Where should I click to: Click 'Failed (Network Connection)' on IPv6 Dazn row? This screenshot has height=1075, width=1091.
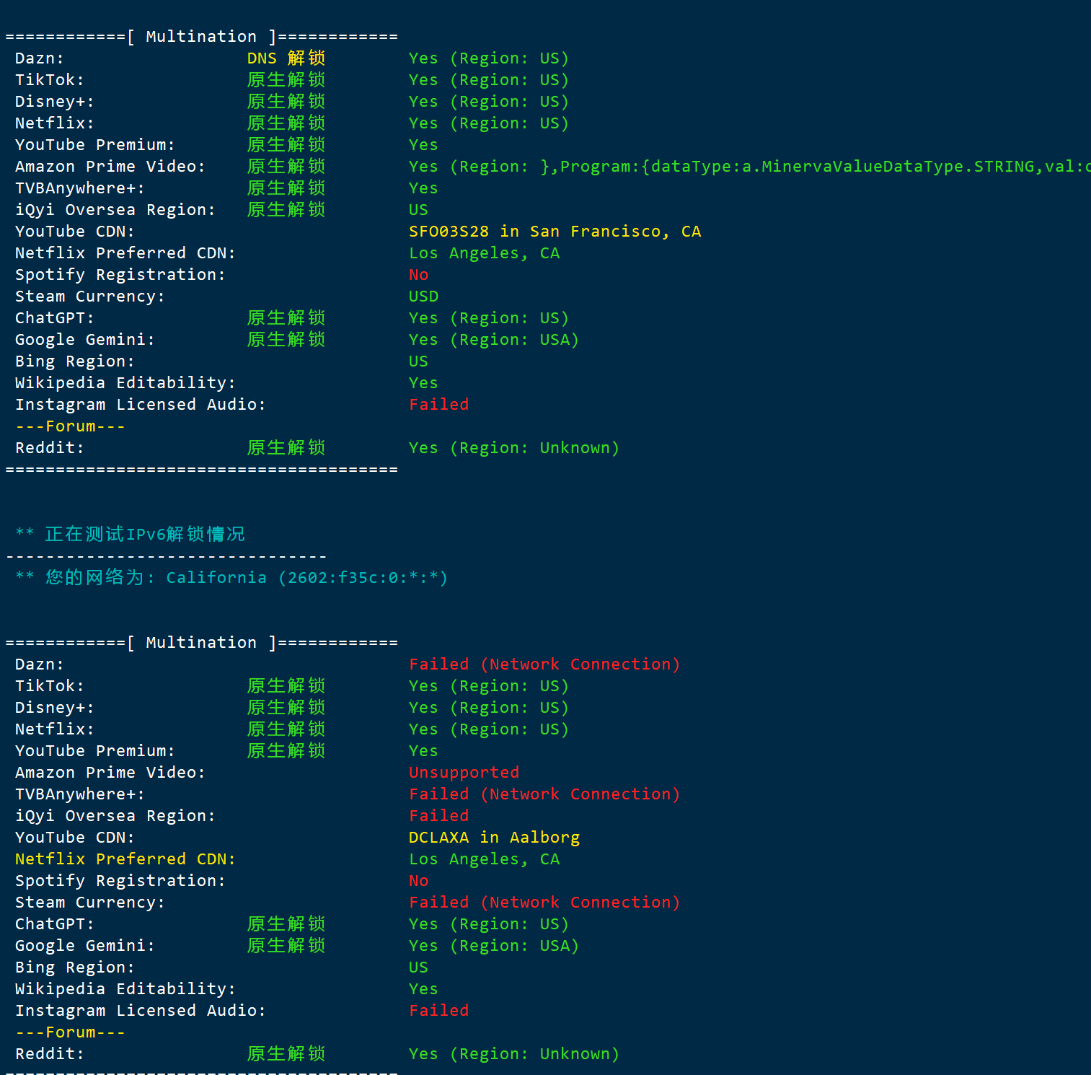tap(544, 664)
